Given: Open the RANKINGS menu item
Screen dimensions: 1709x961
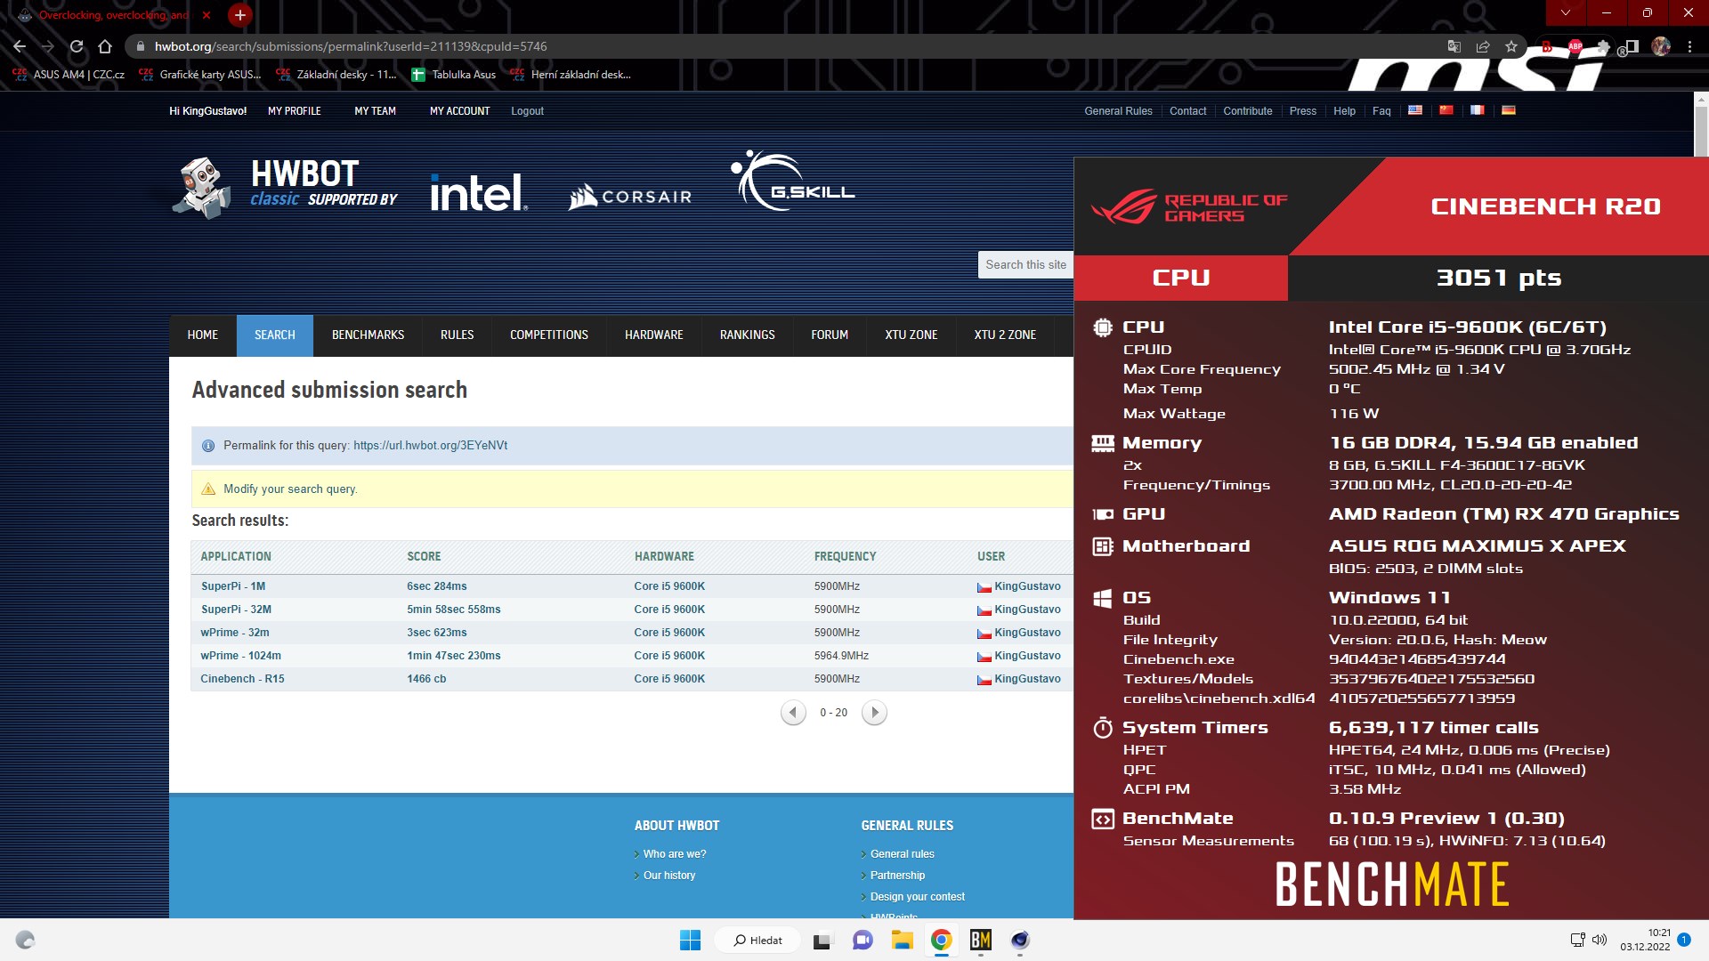Looking at the screenshot, I should pos(748,335).
